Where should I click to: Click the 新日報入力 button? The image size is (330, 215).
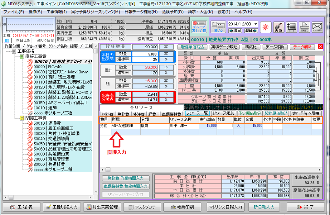tap(264, 207)
